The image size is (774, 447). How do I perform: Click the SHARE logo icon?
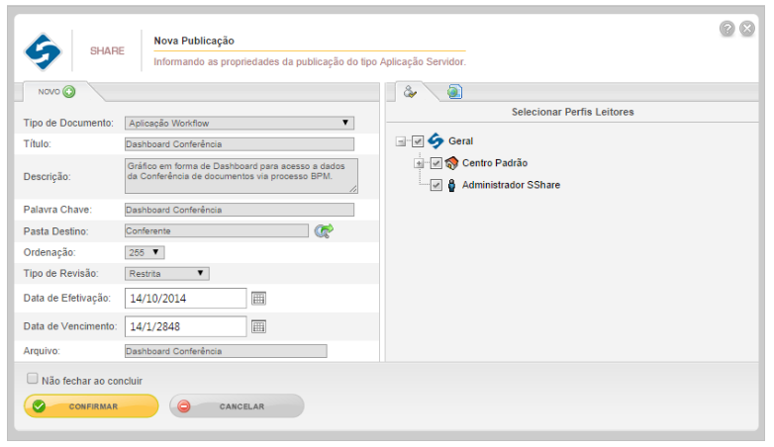point(43,51)
